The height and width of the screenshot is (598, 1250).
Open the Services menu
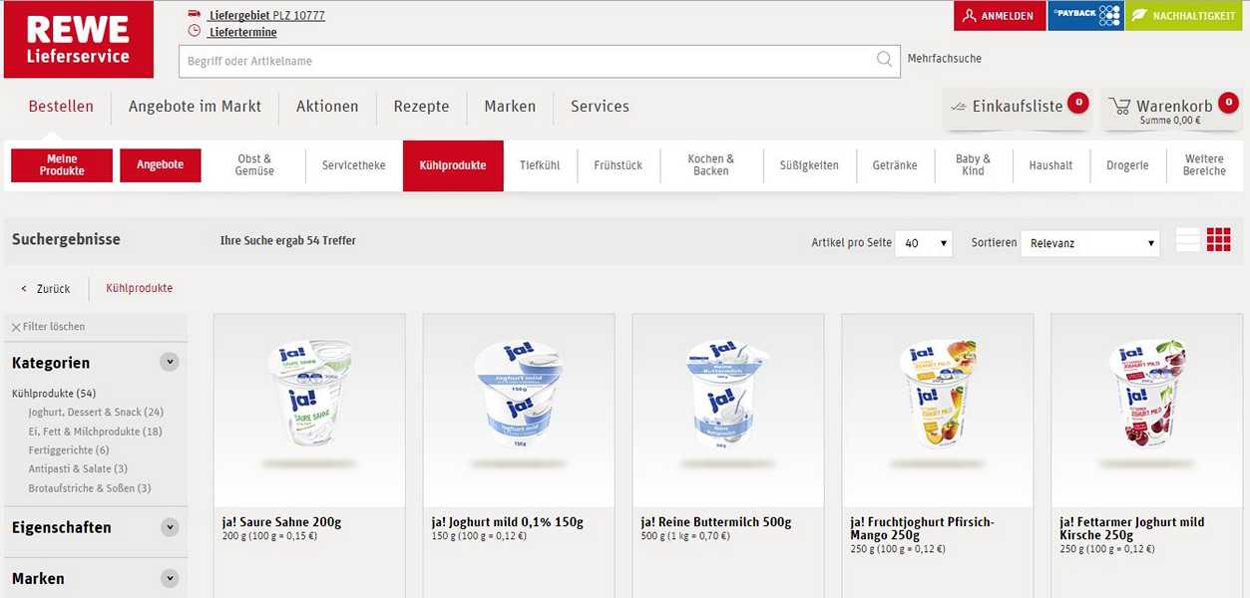click(x=600, y=107)
